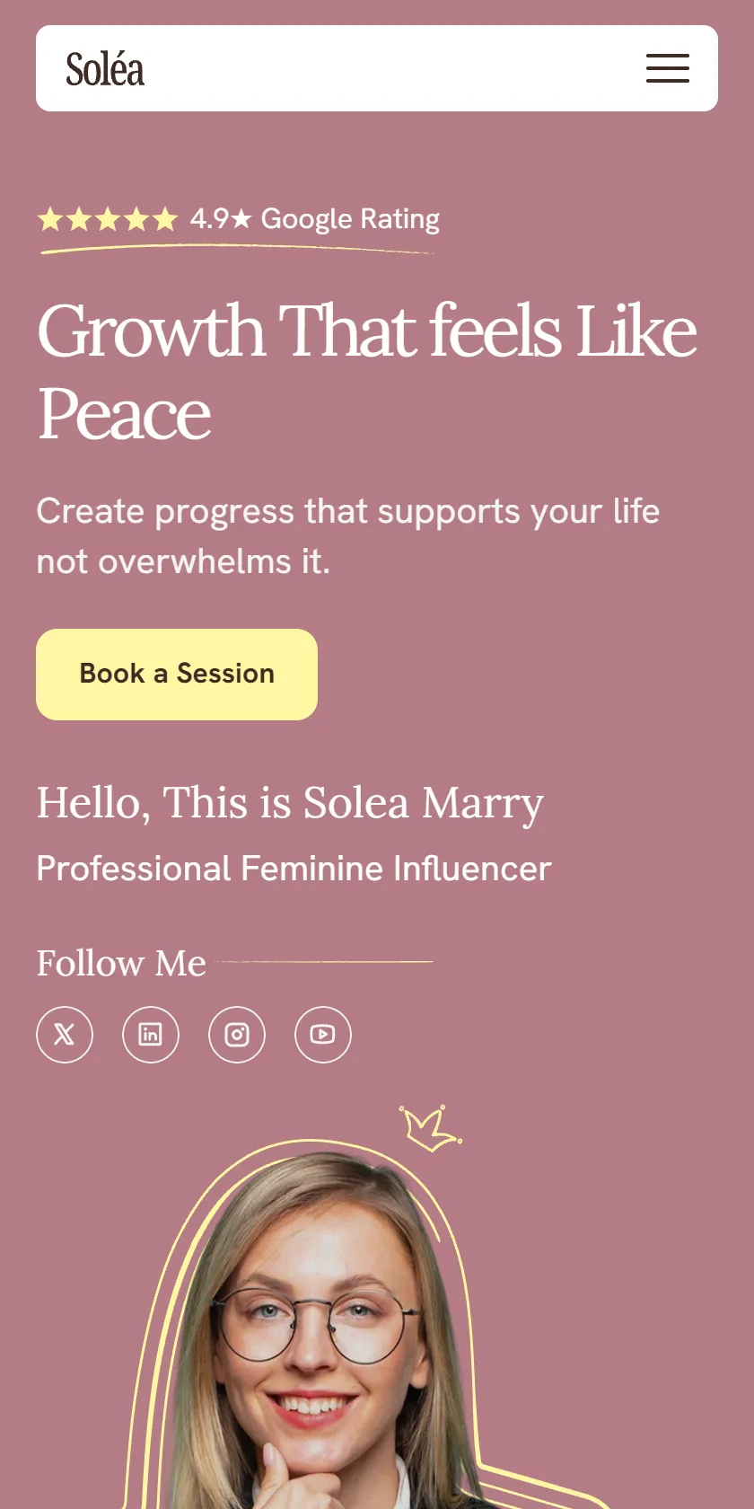Click the Book a Session button
Screen dimensions: 754x1509
(x=177, y=674)
